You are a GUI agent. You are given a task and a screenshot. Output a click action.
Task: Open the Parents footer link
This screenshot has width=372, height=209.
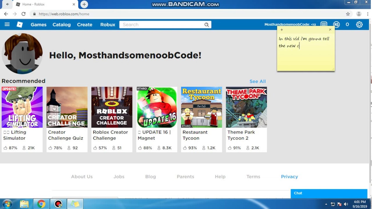click(x=185, y=176)
